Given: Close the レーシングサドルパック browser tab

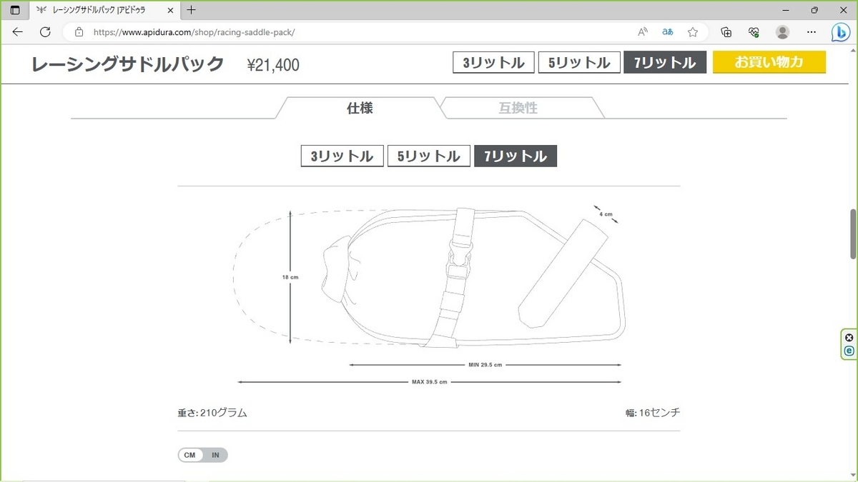Looking at the screenshot, I should click(172, 10).
